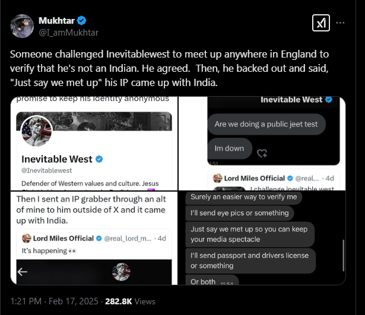Open the Grok AI icon on post
365x315 pixels.
click(320, 23)
